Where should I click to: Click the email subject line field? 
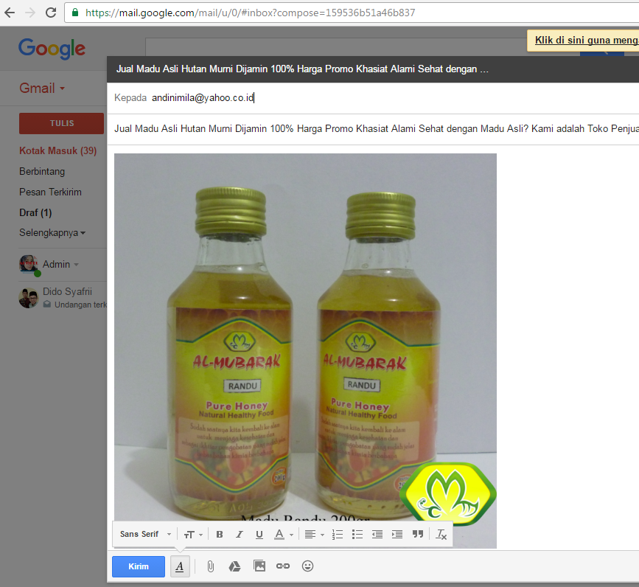coord(373,129)
